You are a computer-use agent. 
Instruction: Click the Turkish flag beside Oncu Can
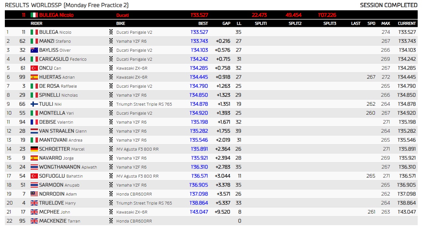click(x=34, y=68)
